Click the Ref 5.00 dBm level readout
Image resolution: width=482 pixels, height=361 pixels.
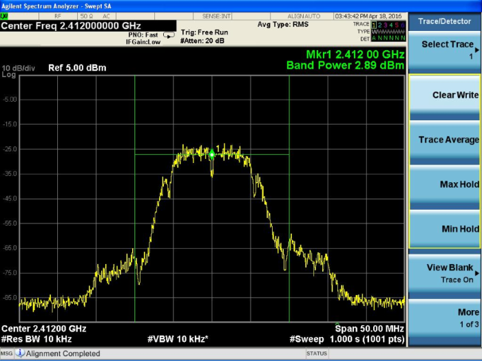click(74, 67)
